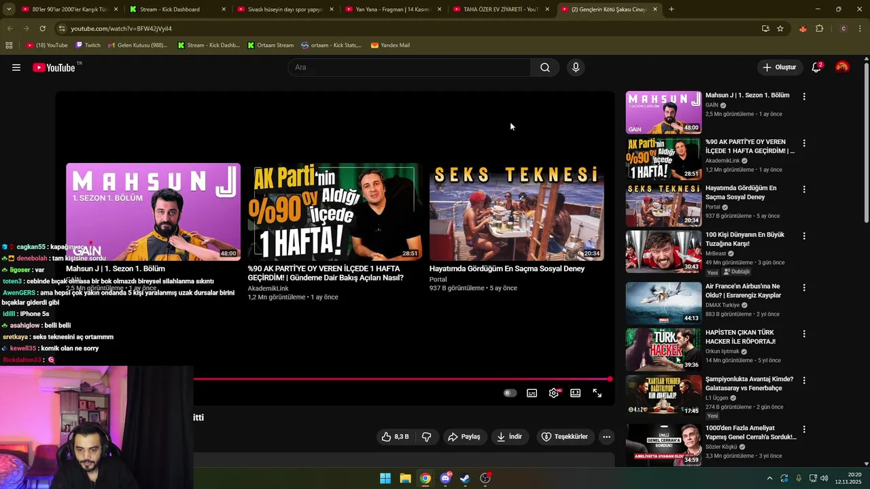Open options for Air France'ın Airbus'ına video
The width and height of the screenshot is (870, 489).
(x=804, y=287)
